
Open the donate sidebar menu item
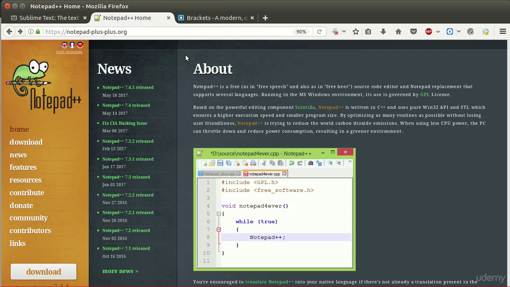(x=21, y=206)
